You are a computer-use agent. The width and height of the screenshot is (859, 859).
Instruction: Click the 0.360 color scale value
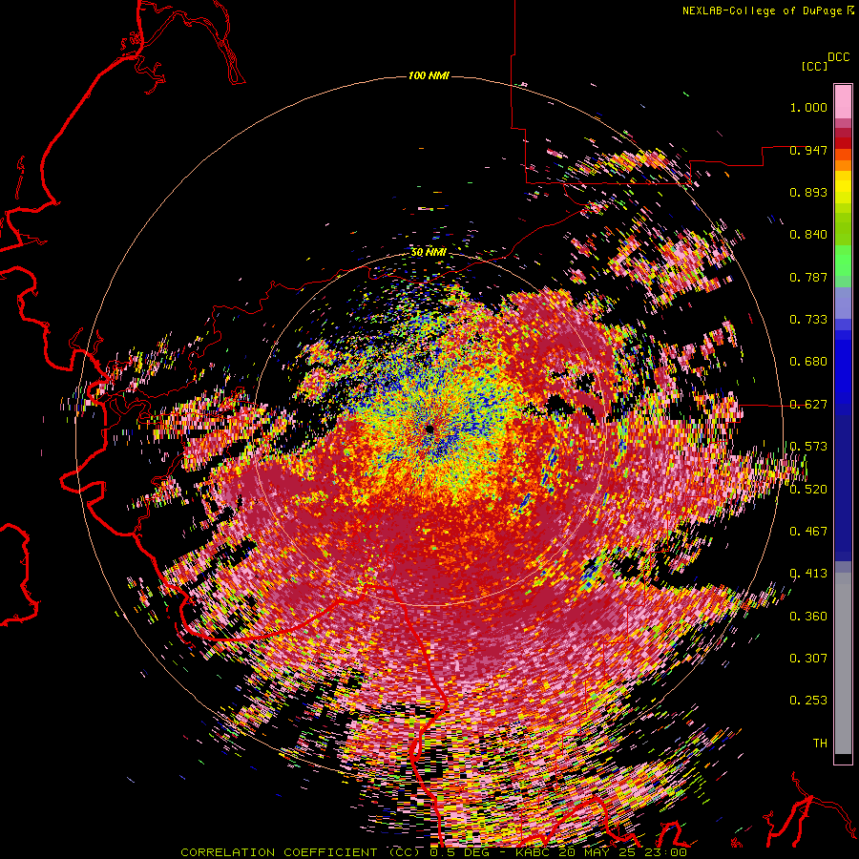point(808,617)
